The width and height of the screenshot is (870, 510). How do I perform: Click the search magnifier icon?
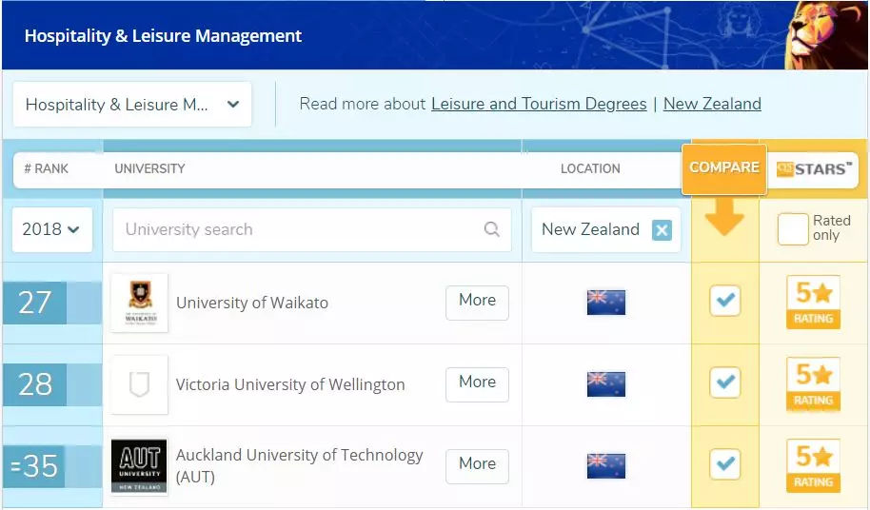point(492,229)
